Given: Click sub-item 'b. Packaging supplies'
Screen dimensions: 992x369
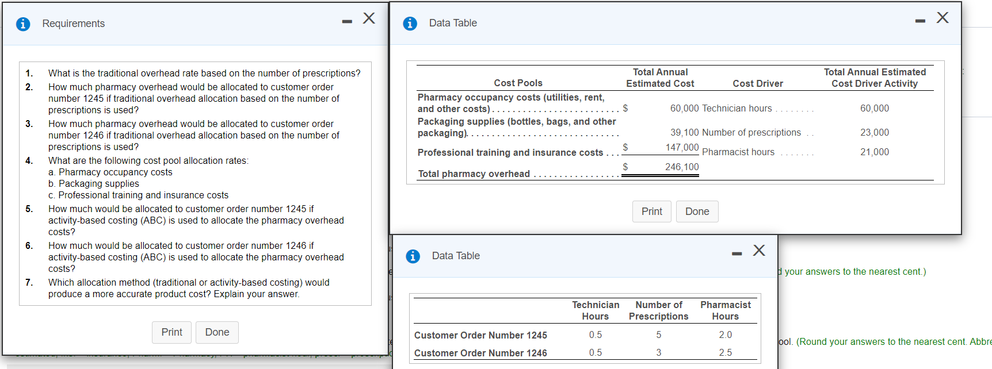Looking at the screenshot, I should pos(94,183).
